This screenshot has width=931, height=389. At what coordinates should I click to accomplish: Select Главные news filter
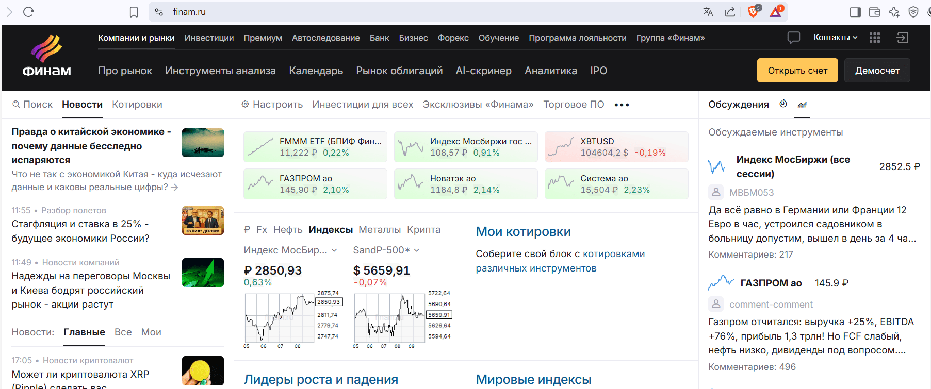point(84,332)
